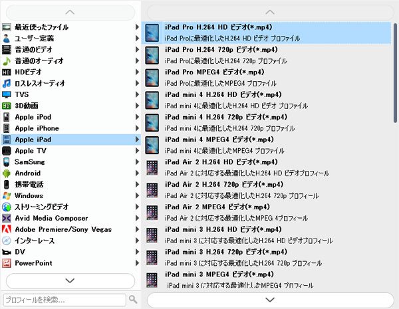
Task: Click the Windows logo icon
Action: [7, 195]
